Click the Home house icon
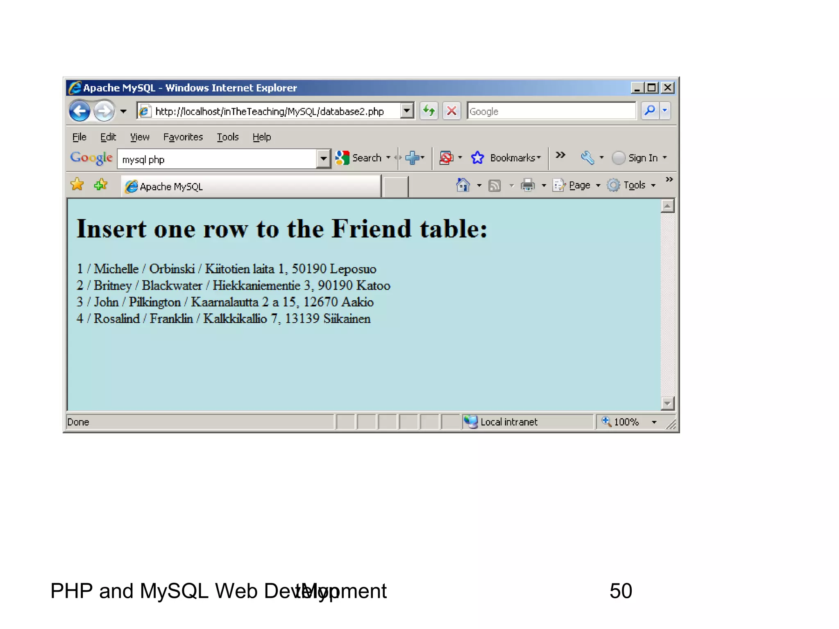 coord(463,185)
